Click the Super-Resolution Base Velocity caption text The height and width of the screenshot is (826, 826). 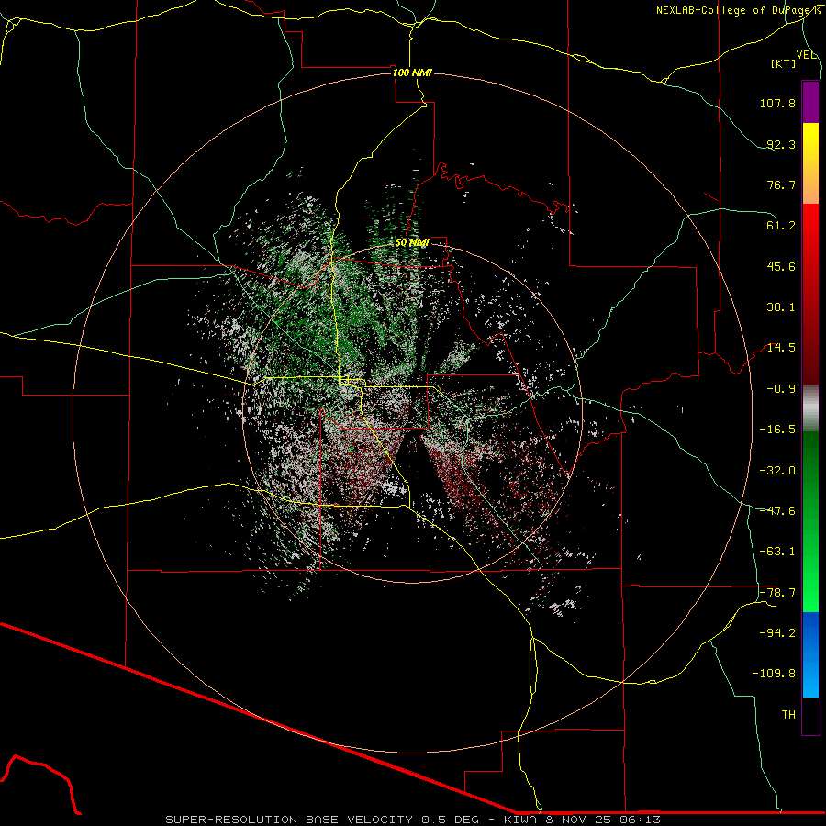pos(413,820)
